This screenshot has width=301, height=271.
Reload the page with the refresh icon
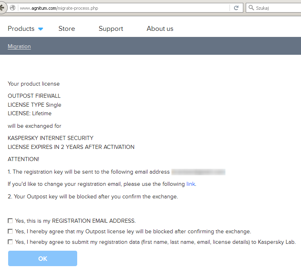point(236,8)
